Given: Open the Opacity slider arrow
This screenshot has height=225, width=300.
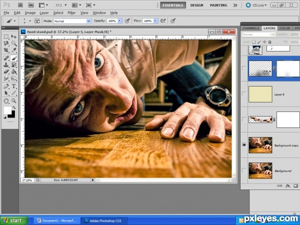Looking at the screenshot, I should coord(120,20).
